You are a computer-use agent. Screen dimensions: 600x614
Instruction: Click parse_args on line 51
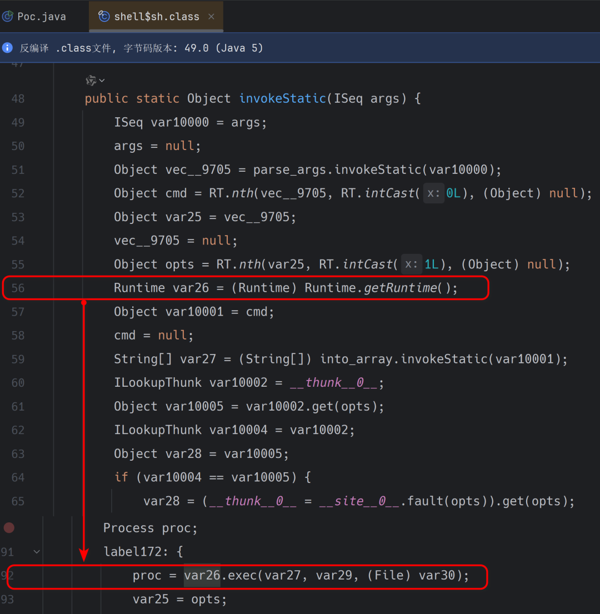click(289, 169)
